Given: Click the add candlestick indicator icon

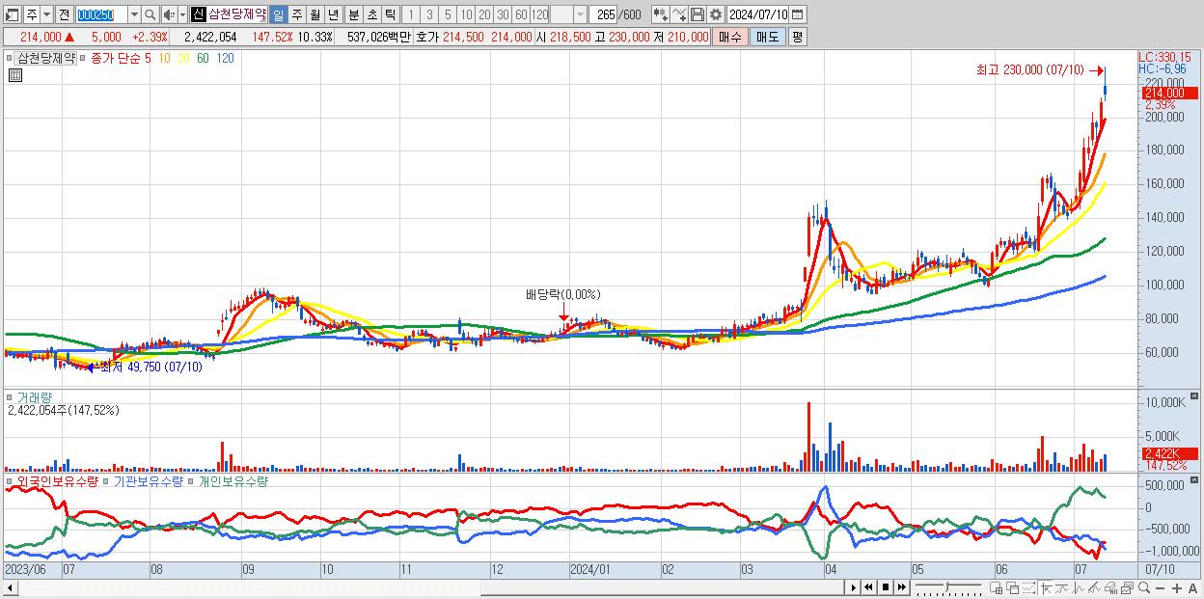Looking at the screenshot, I should (660, 14).
